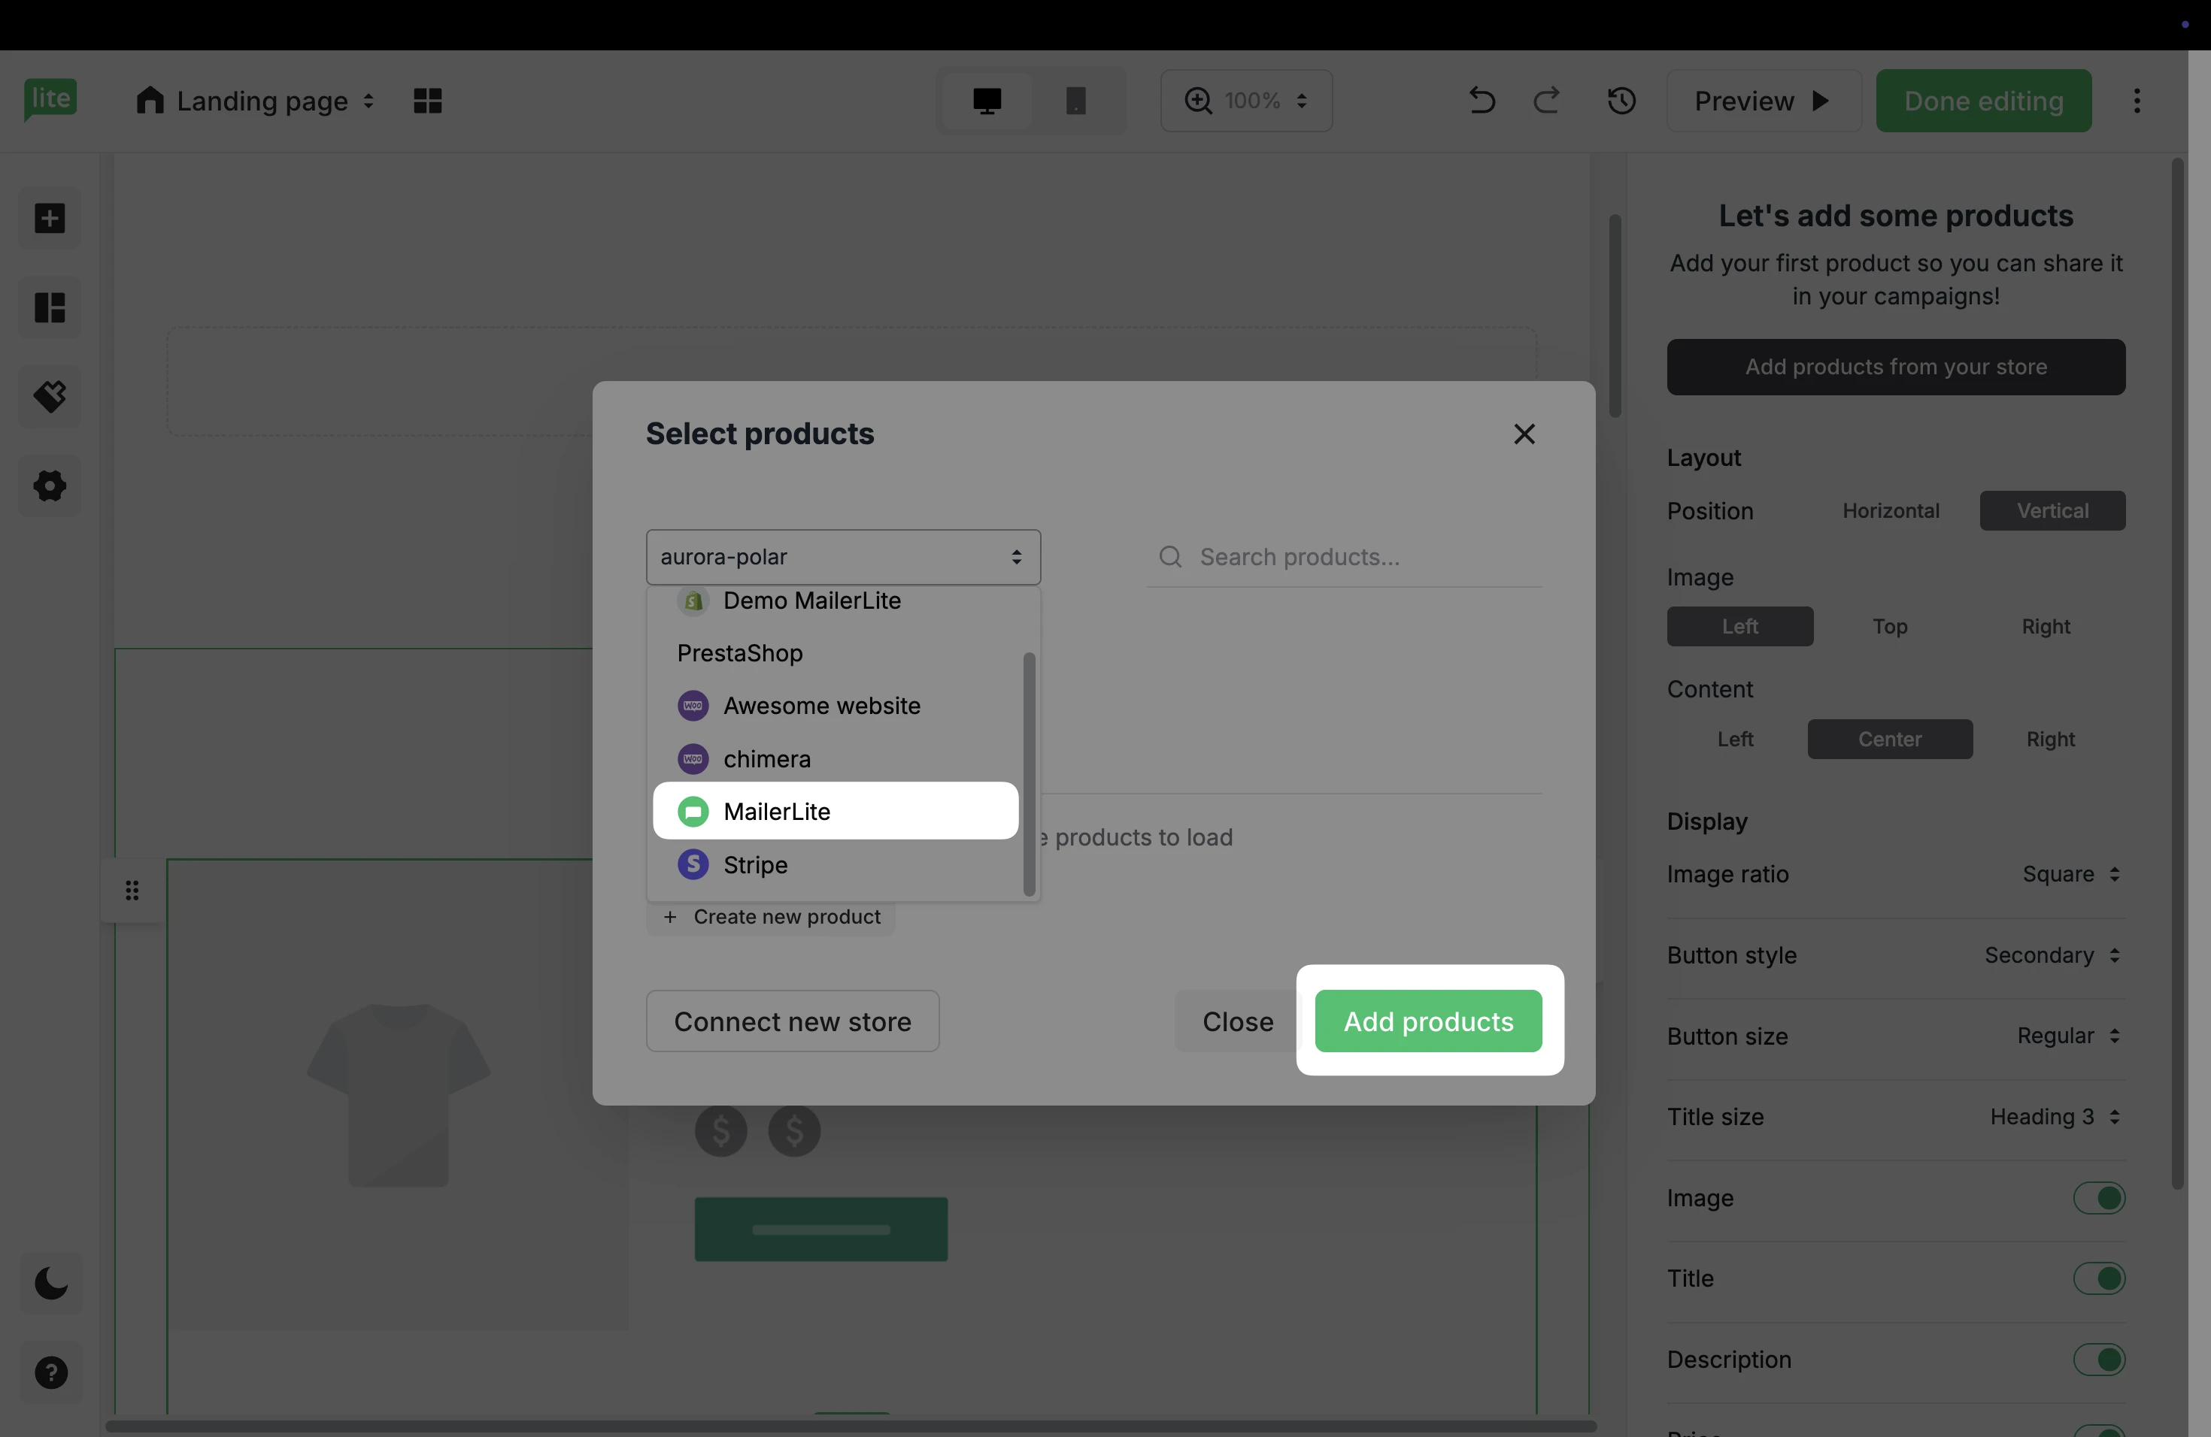Click the Add products button
Screen dimensions: 2211x1437
1428,1021
